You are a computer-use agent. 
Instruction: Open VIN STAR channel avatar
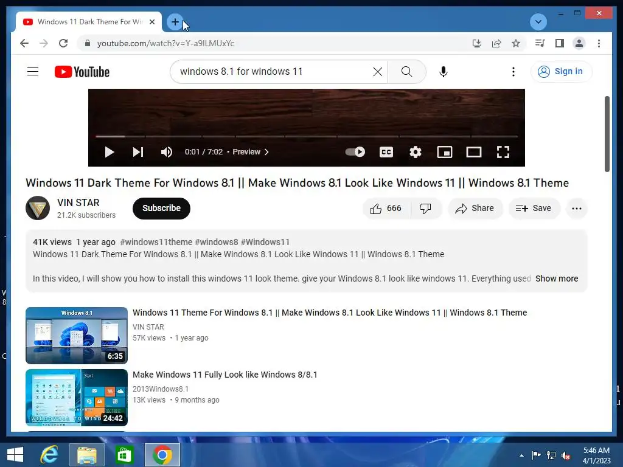[38, 208]
